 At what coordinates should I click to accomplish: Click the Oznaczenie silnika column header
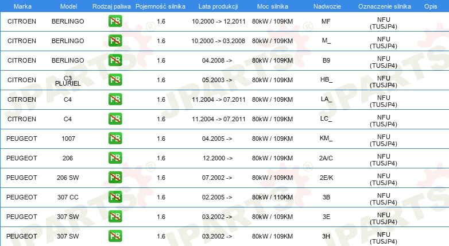click(385, 6)
